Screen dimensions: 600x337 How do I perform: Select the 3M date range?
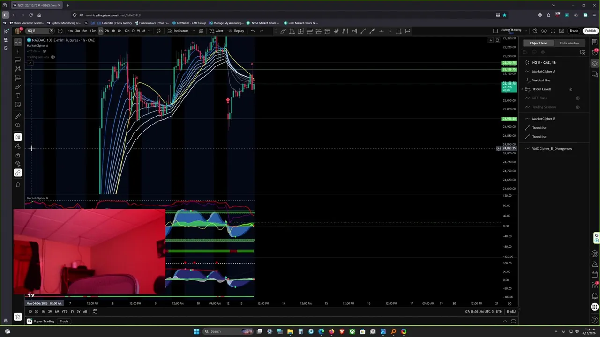50,311
